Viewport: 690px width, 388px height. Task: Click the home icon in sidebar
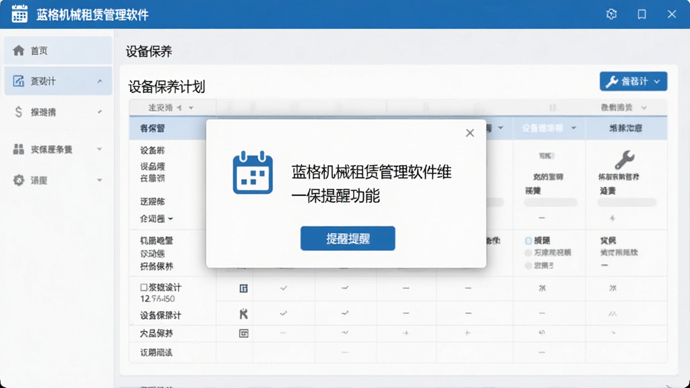18,51
